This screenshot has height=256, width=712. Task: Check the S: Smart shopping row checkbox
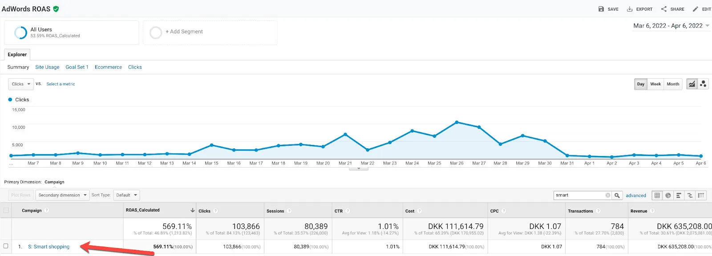click(x=6, y=246)
